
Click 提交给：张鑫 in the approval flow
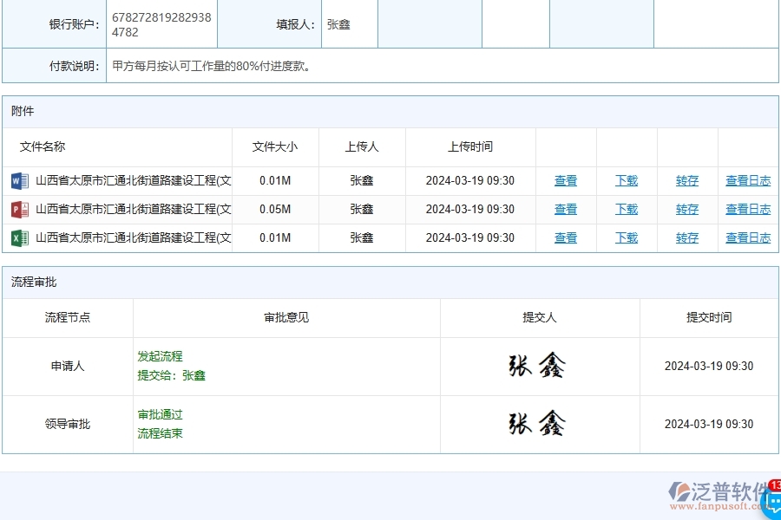click(174, 375)
